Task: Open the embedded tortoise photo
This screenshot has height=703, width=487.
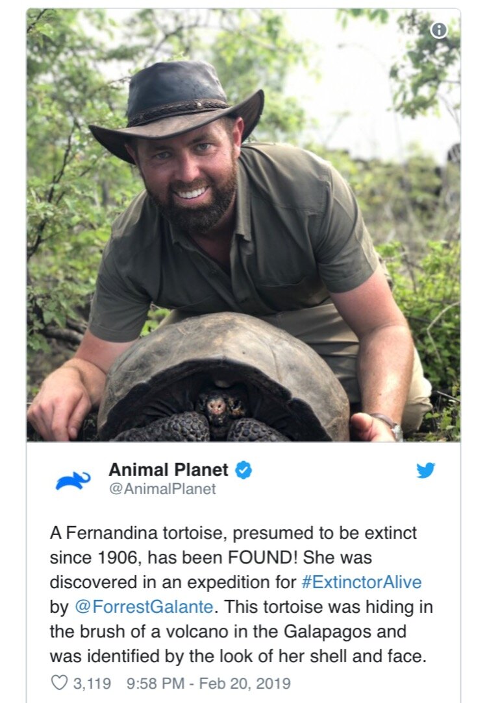Action: 243,225
